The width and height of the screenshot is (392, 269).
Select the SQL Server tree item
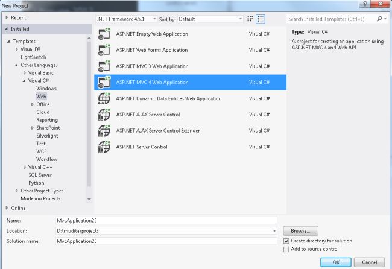[x=40, y=175]
